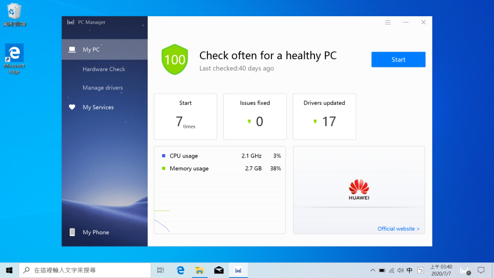Select the CPU usage label

(x=184, y=156)
